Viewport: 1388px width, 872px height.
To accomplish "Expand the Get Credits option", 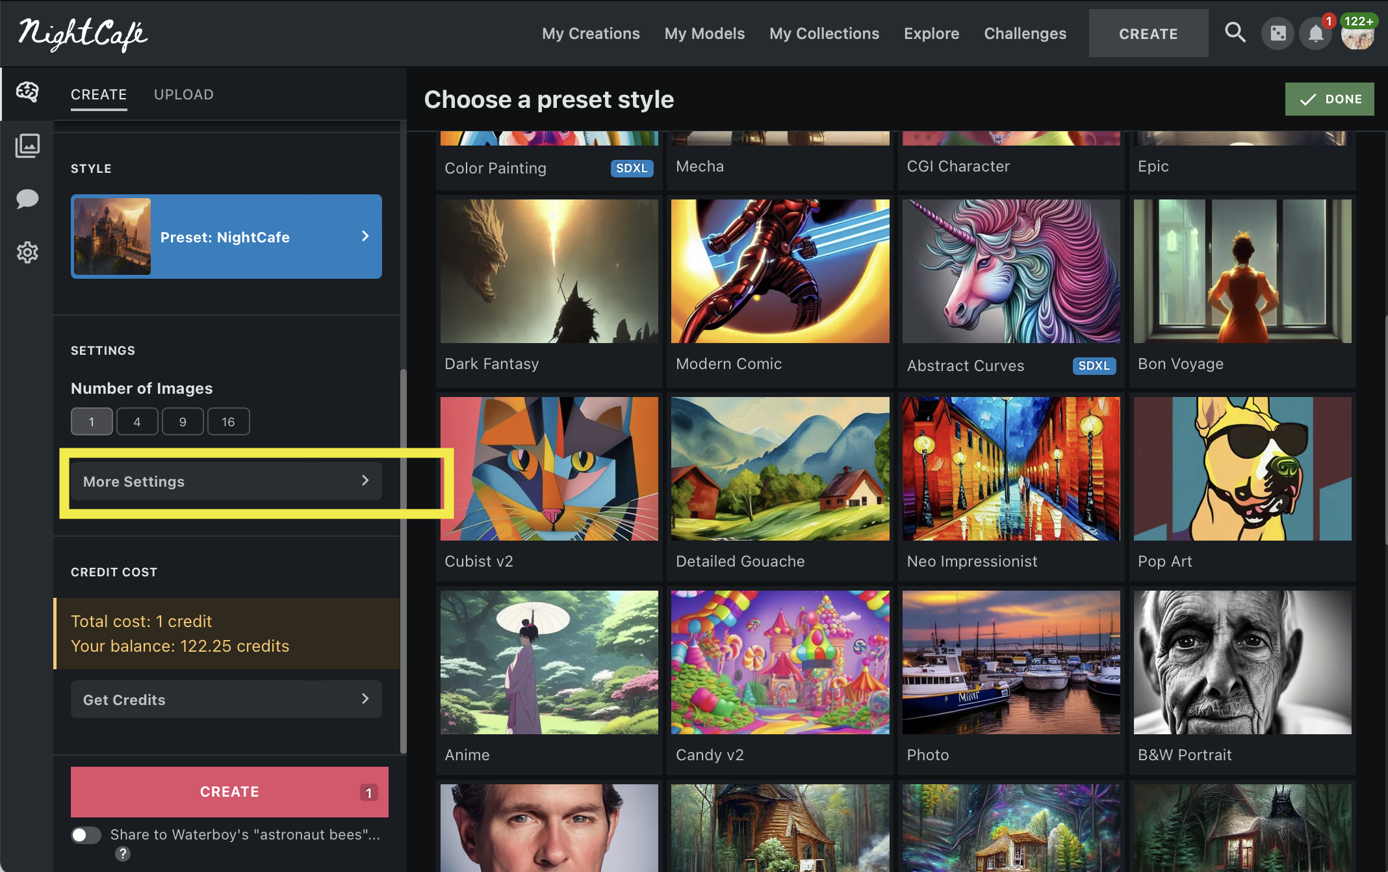I will point(226,700).
